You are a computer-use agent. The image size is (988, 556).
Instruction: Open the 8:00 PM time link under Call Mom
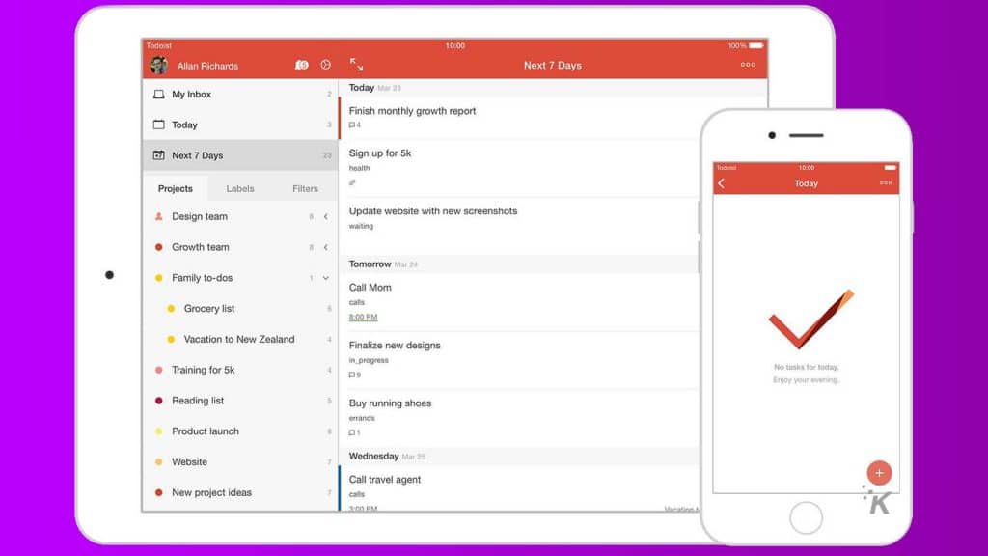[x=363, y=317]
